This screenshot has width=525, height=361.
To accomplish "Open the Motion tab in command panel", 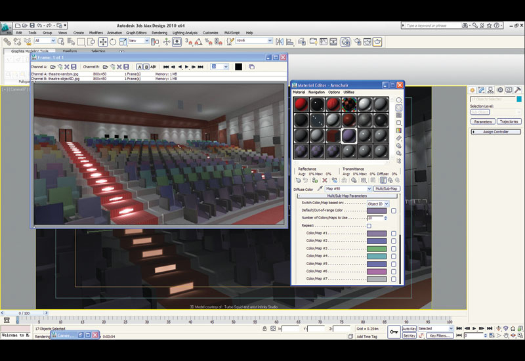I will pyautogui.click(x=500, y=90).
